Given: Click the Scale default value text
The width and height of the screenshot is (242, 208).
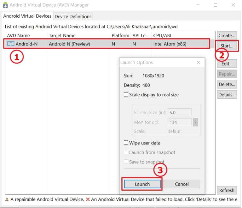Looking at the screenshot, I should coord(175,131).
